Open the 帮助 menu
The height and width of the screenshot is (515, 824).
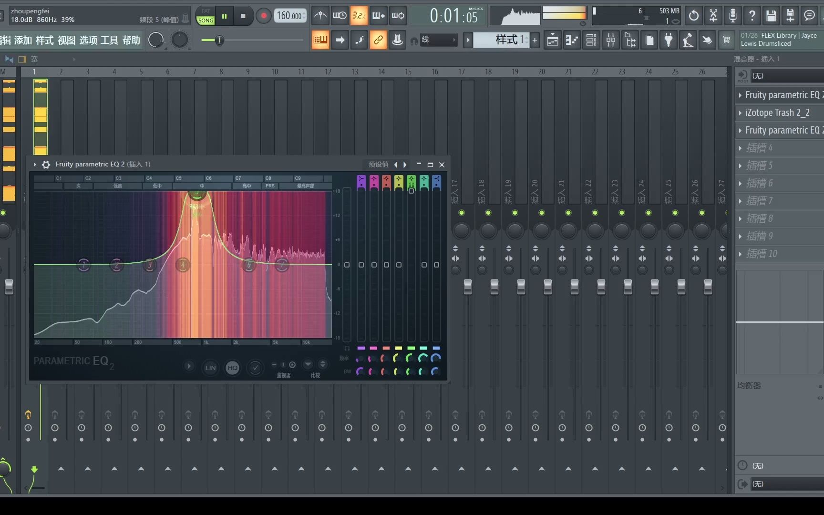pos(132,40)
